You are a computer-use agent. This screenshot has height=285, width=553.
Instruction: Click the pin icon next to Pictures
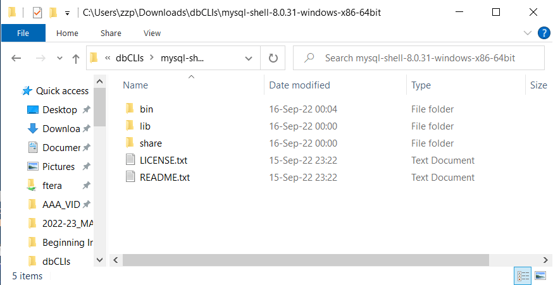[87, 166]
